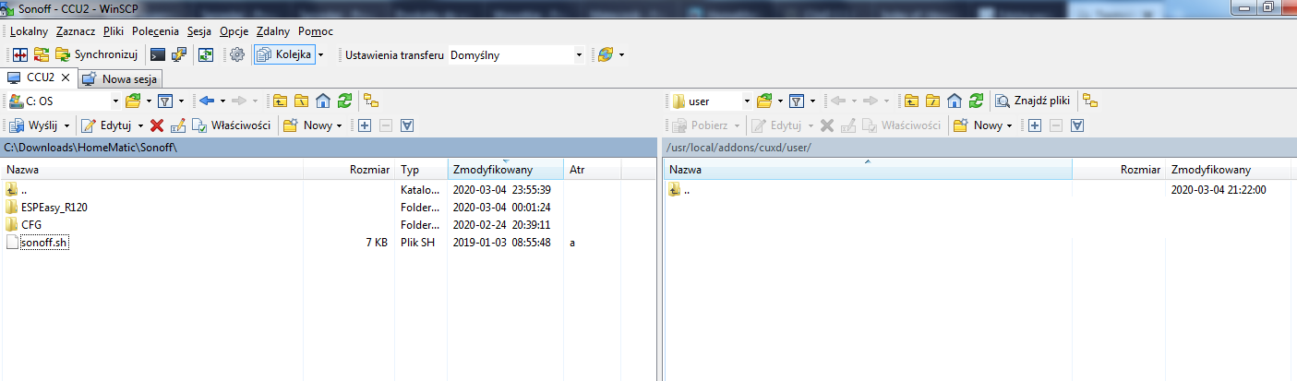1297x381 pixels.
Task: Open session in PuTTY icon
Action: pos(178,54)
